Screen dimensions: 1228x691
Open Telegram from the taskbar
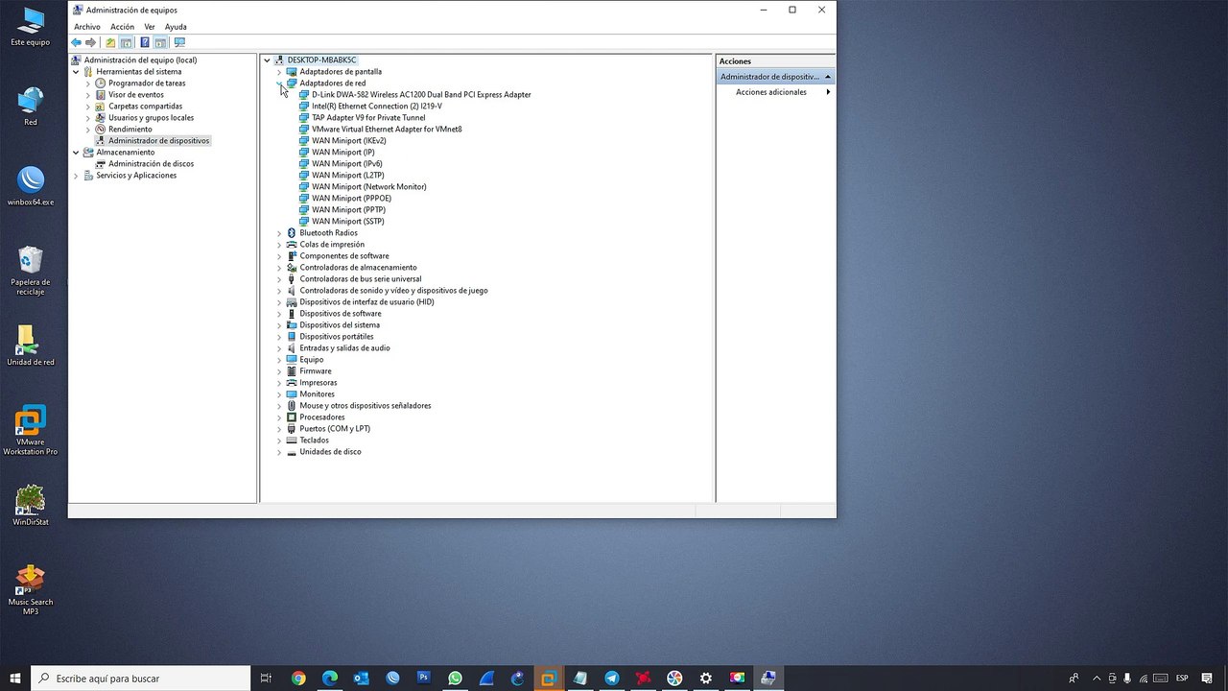[612, 679]
